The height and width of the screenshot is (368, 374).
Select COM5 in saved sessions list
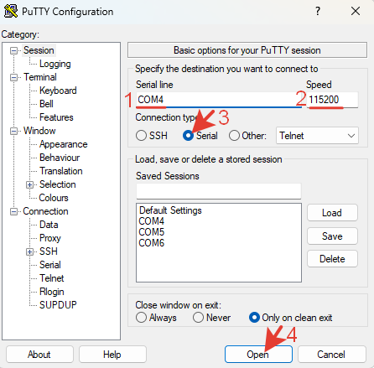(x=152, y=232)
